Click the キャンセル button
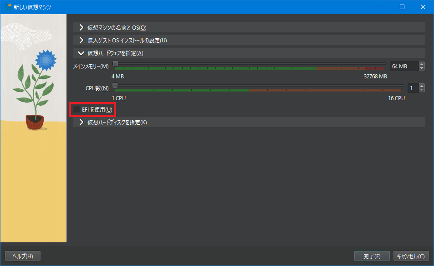This screenshot has height=266, width=434. tap(411, 256)
